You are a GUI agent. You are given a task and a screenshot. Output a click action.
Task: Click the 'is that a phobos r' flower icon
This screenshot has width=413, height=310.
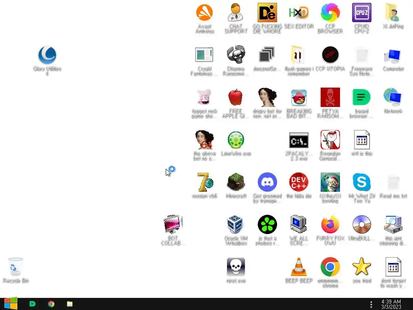click(x=267, y=224)
